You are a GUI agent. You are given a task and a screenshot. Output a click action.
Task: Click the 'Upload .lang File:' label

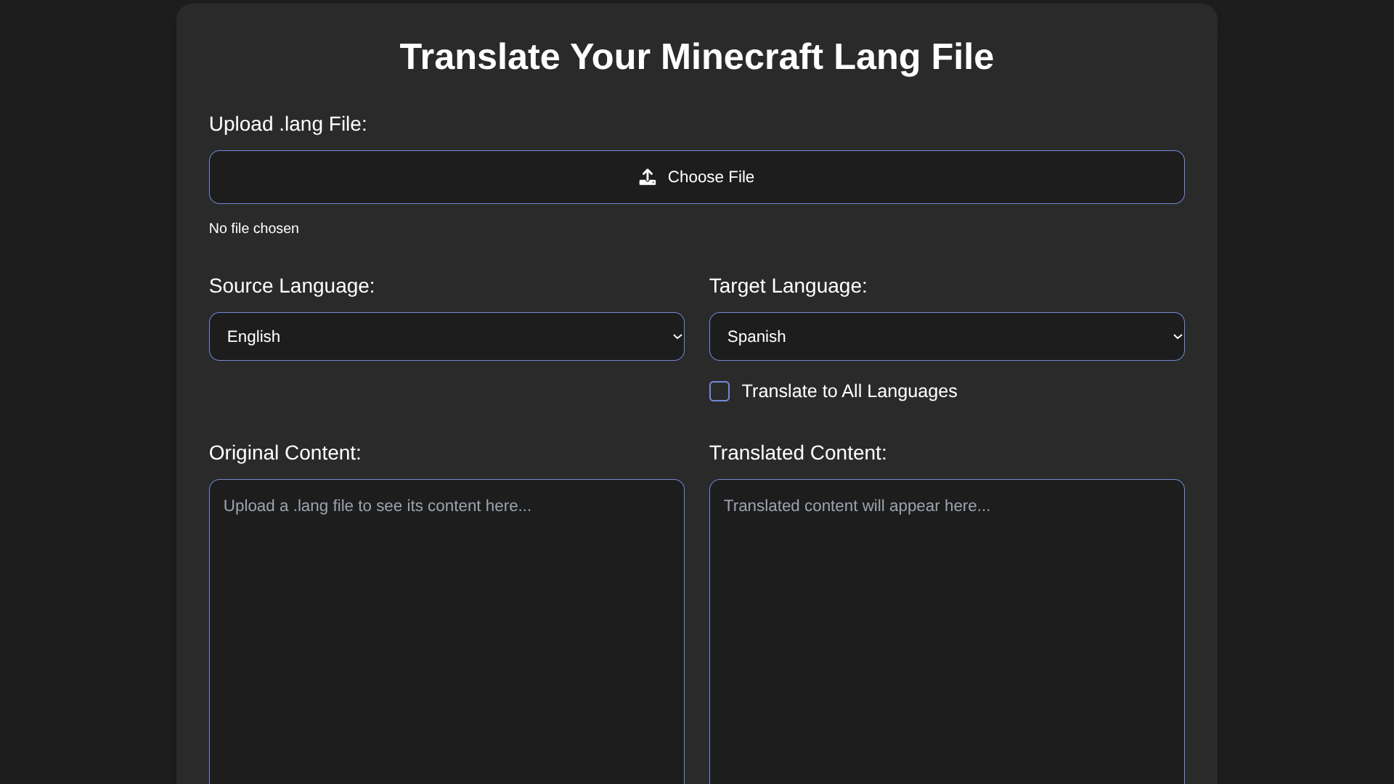coord(288,124)
